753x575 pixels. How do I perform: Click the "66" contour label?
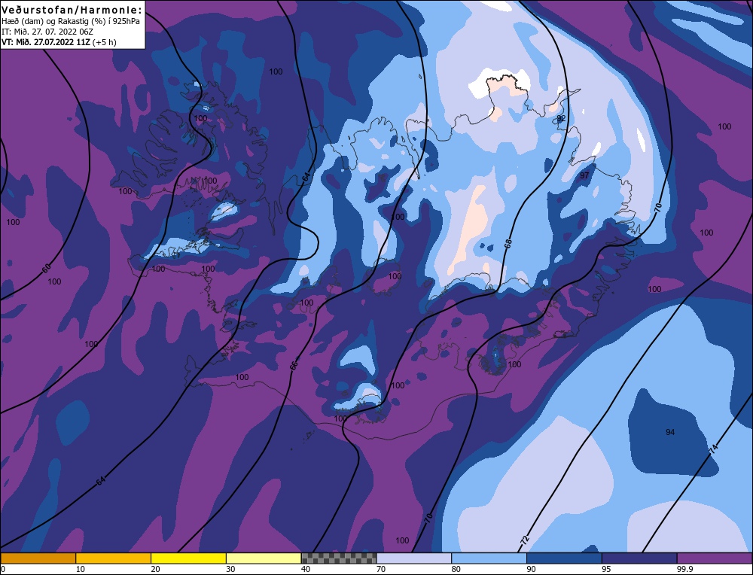(x=294, y=365)
